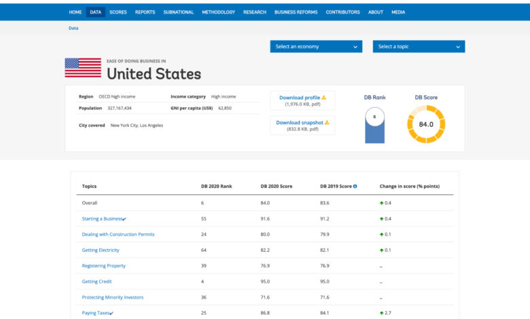Viewport: 530px width, 319px height.
Task: Click the United States page heading
Action: [154, 74]
